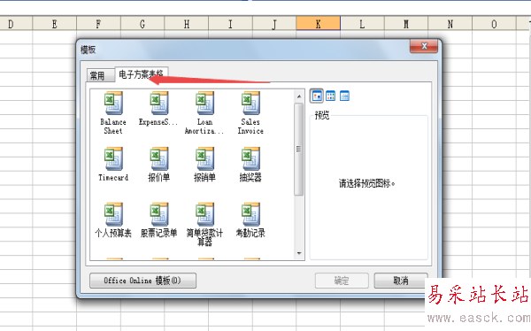The height and width of the screenshot is (331, 531).
Task: Select column F header in spreadsheet
Action: point(98,24)
